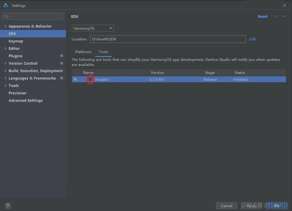Select SDK in the settings tree

[33, 34]
